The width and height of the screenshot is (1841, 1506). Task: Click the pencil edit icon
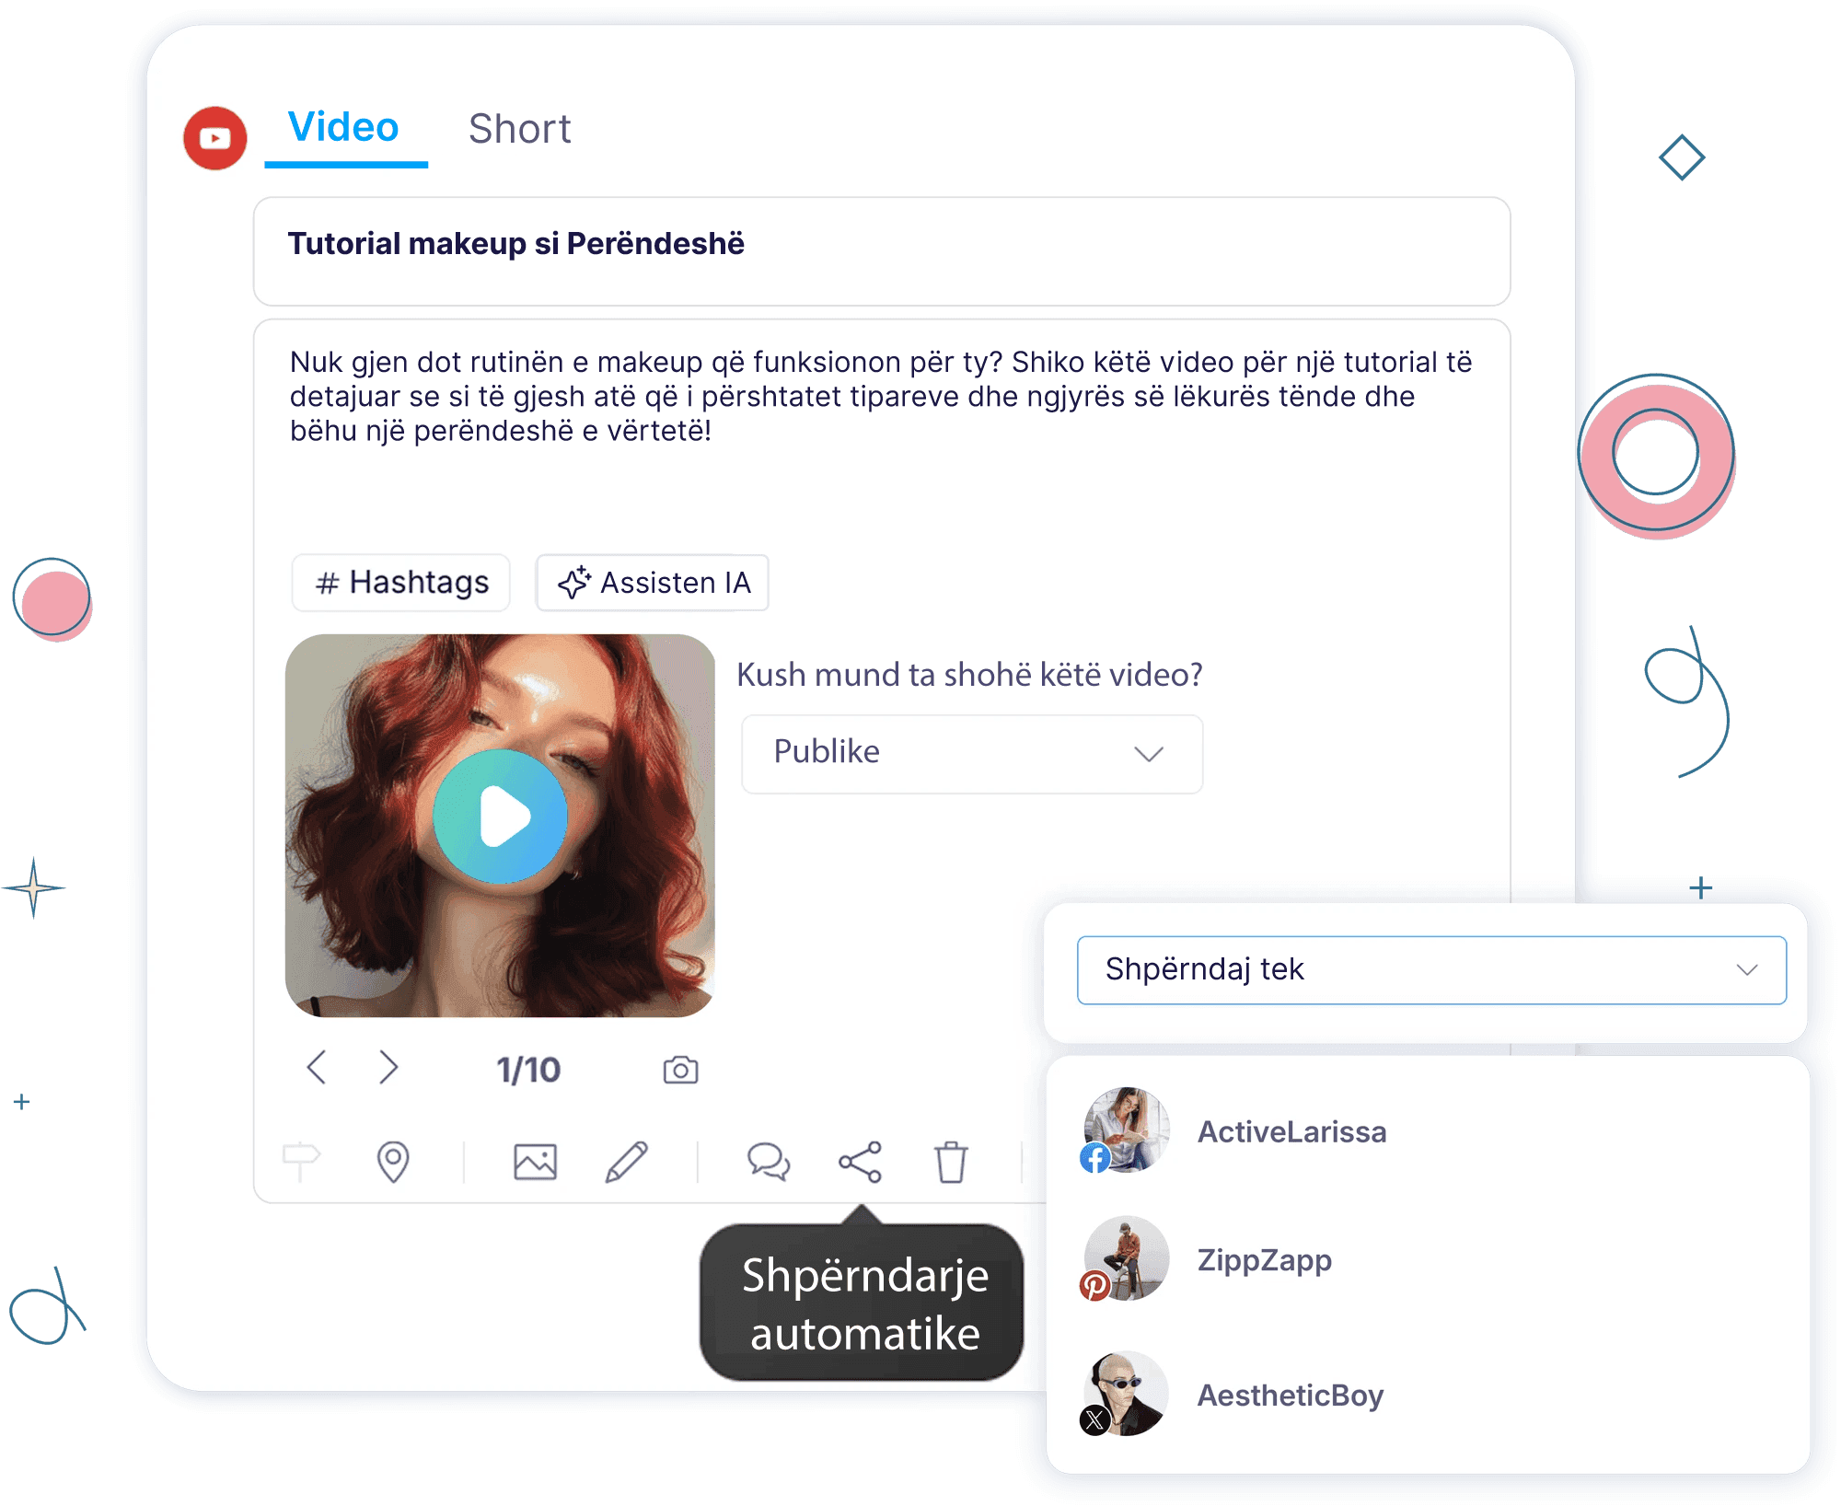[x=627, y=1161]
